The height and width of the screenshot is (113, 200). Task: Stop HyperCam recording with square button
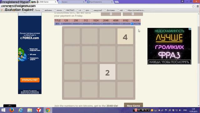(x=139, y=110)
